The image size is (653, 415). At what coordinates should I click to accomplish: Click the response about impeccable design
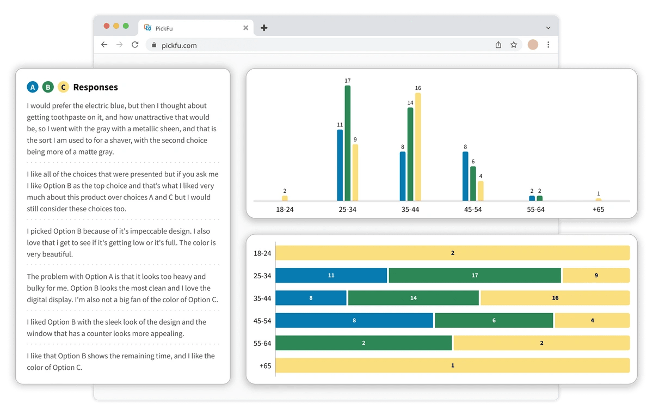(121, 242)
